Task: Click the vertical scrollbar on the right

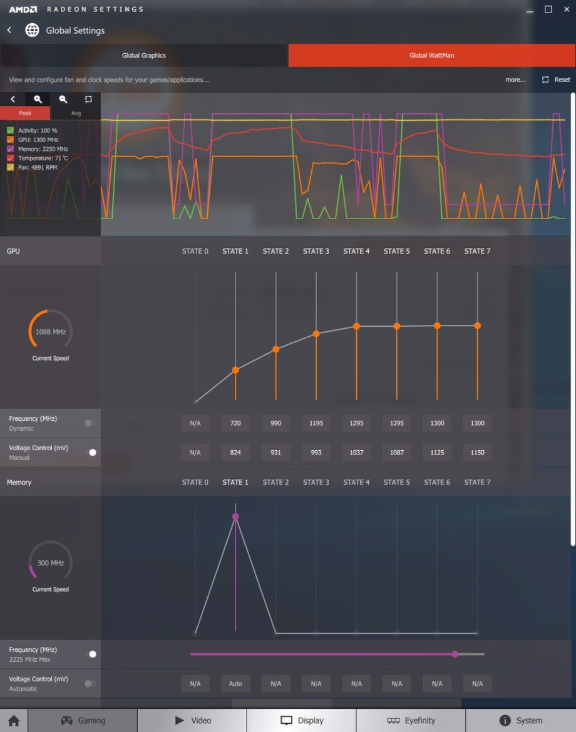Action: point(573,319)
